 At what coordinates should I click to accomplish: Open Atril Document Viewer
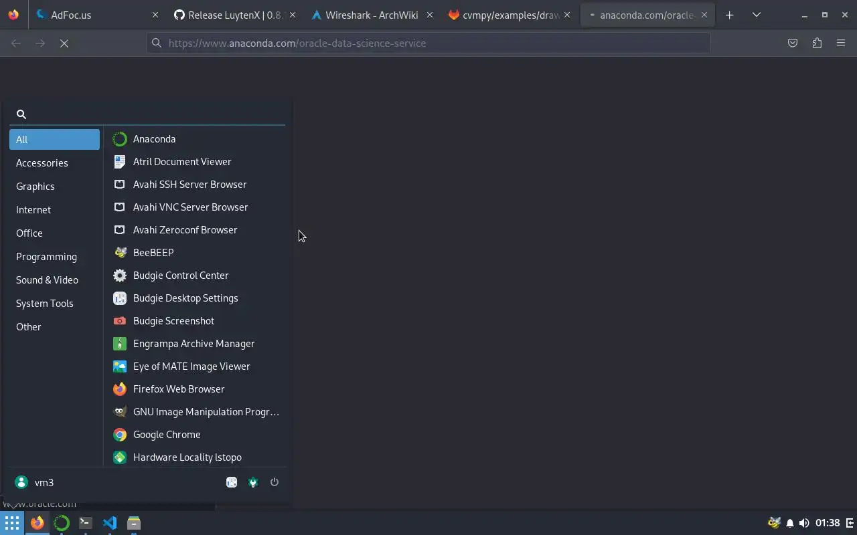tap(195, 162)
